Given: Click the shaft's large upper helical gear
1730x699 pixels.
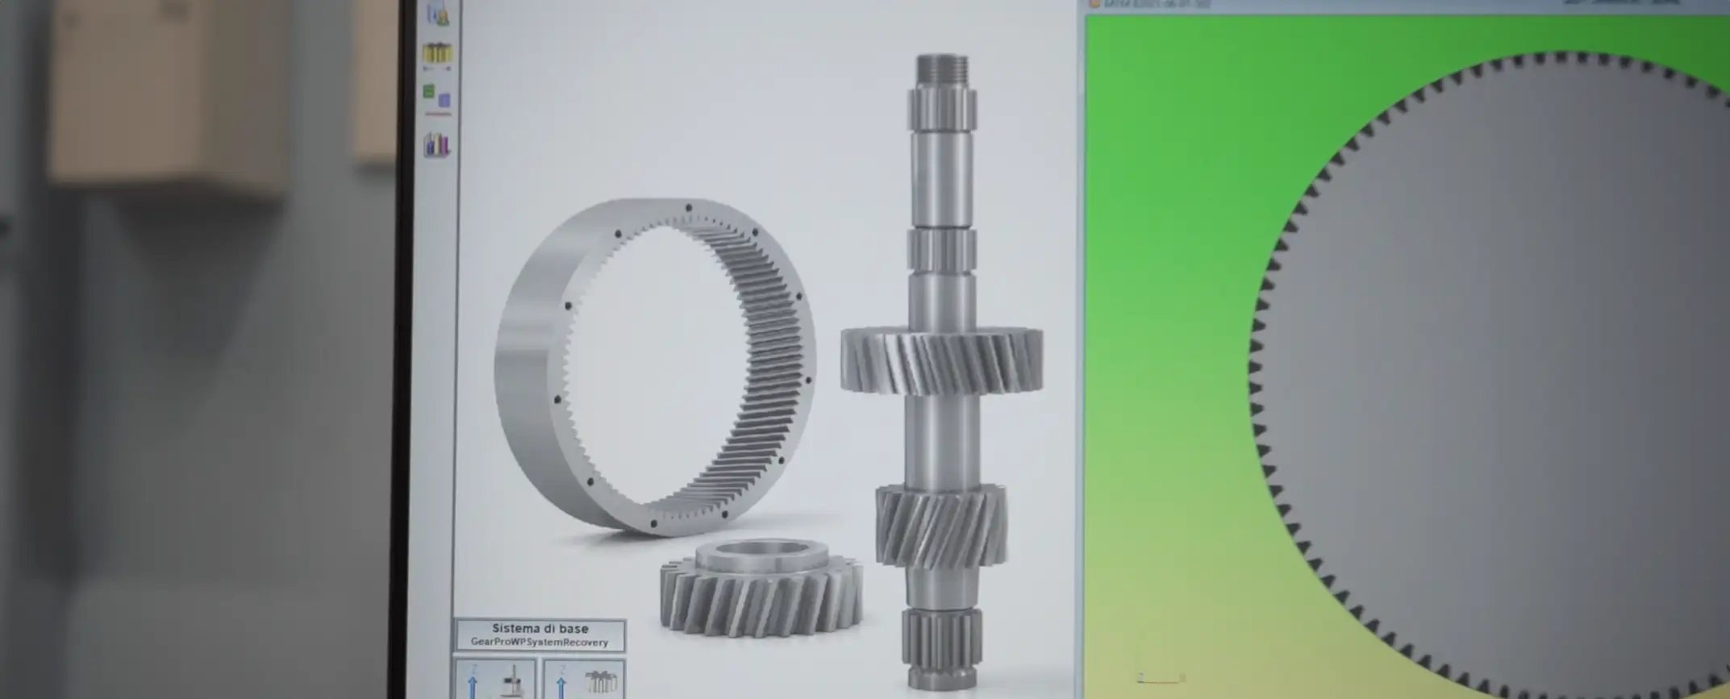Looking at the screenshot, I should [x=941, y=360].
